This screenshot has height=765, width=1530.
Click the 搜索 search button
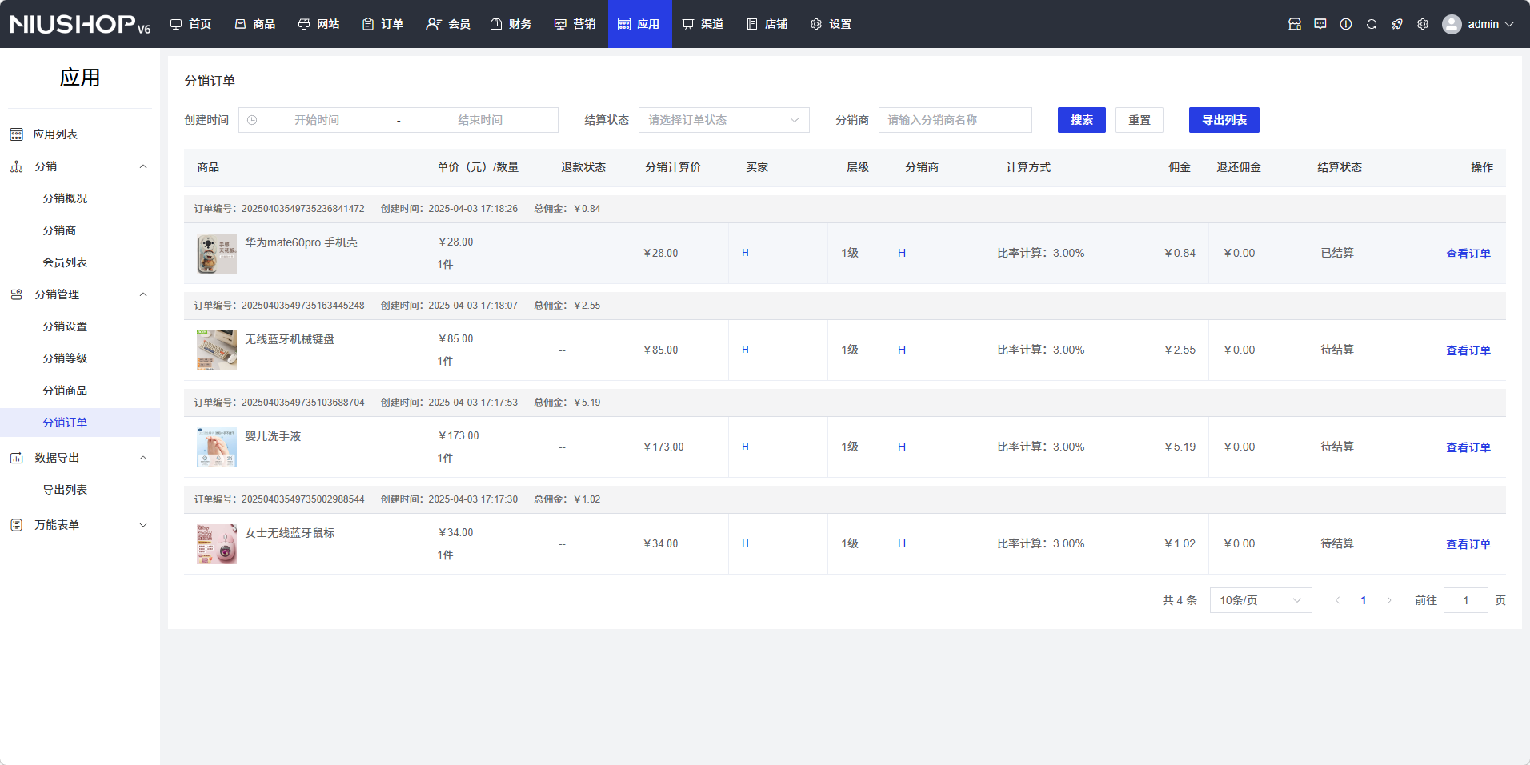[1081, 120]
